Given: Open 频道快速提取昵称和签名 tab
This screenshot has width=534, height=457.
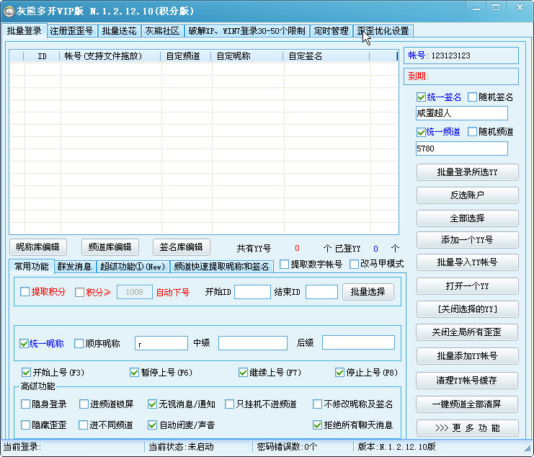Looking at the screenshot, I should click(x=221, y=267).
